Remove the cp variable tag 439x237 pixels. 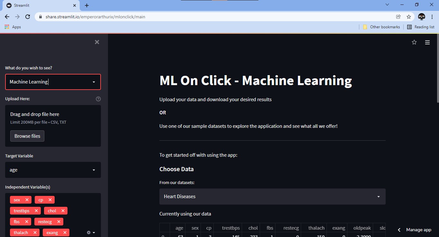click(50, 200)
